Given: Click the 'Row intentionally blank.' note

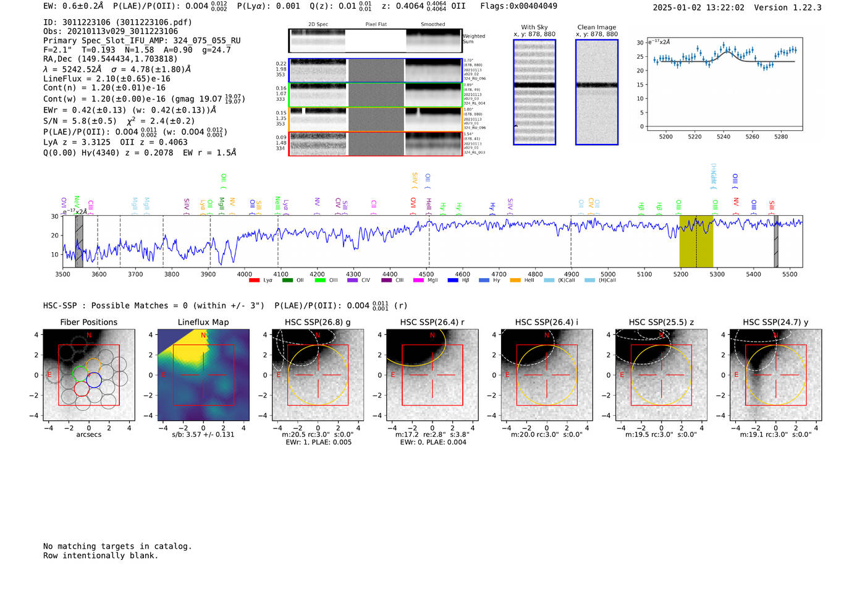Looking at the screenshot, I should (x=101, y=556).
